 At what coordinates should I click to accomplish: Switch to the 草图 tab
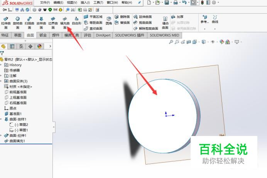pos(18,35)
